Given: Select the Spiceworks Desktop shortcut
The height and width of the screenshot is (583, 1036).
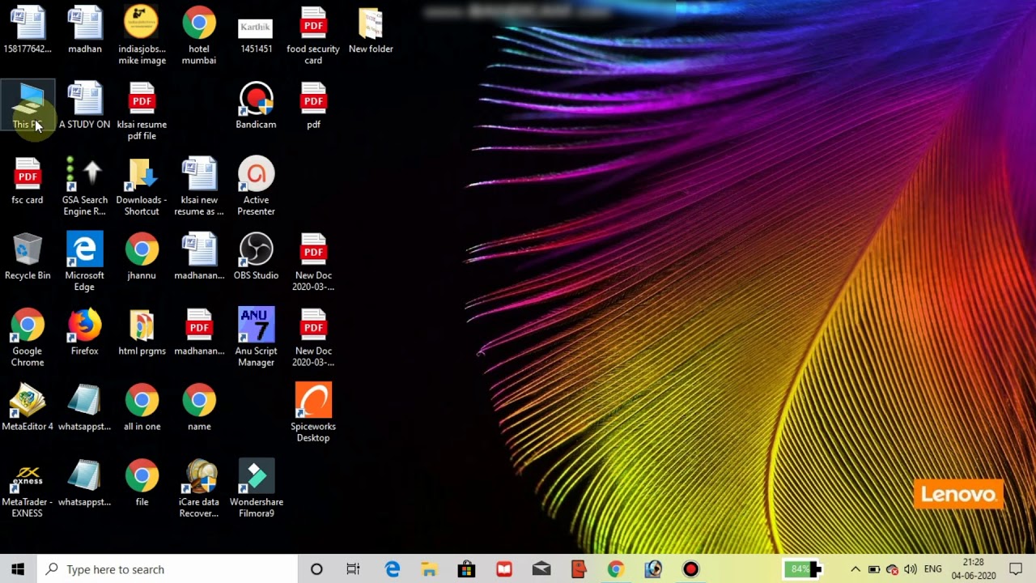Looking at the screenshot, I should [x=313, y=413].
